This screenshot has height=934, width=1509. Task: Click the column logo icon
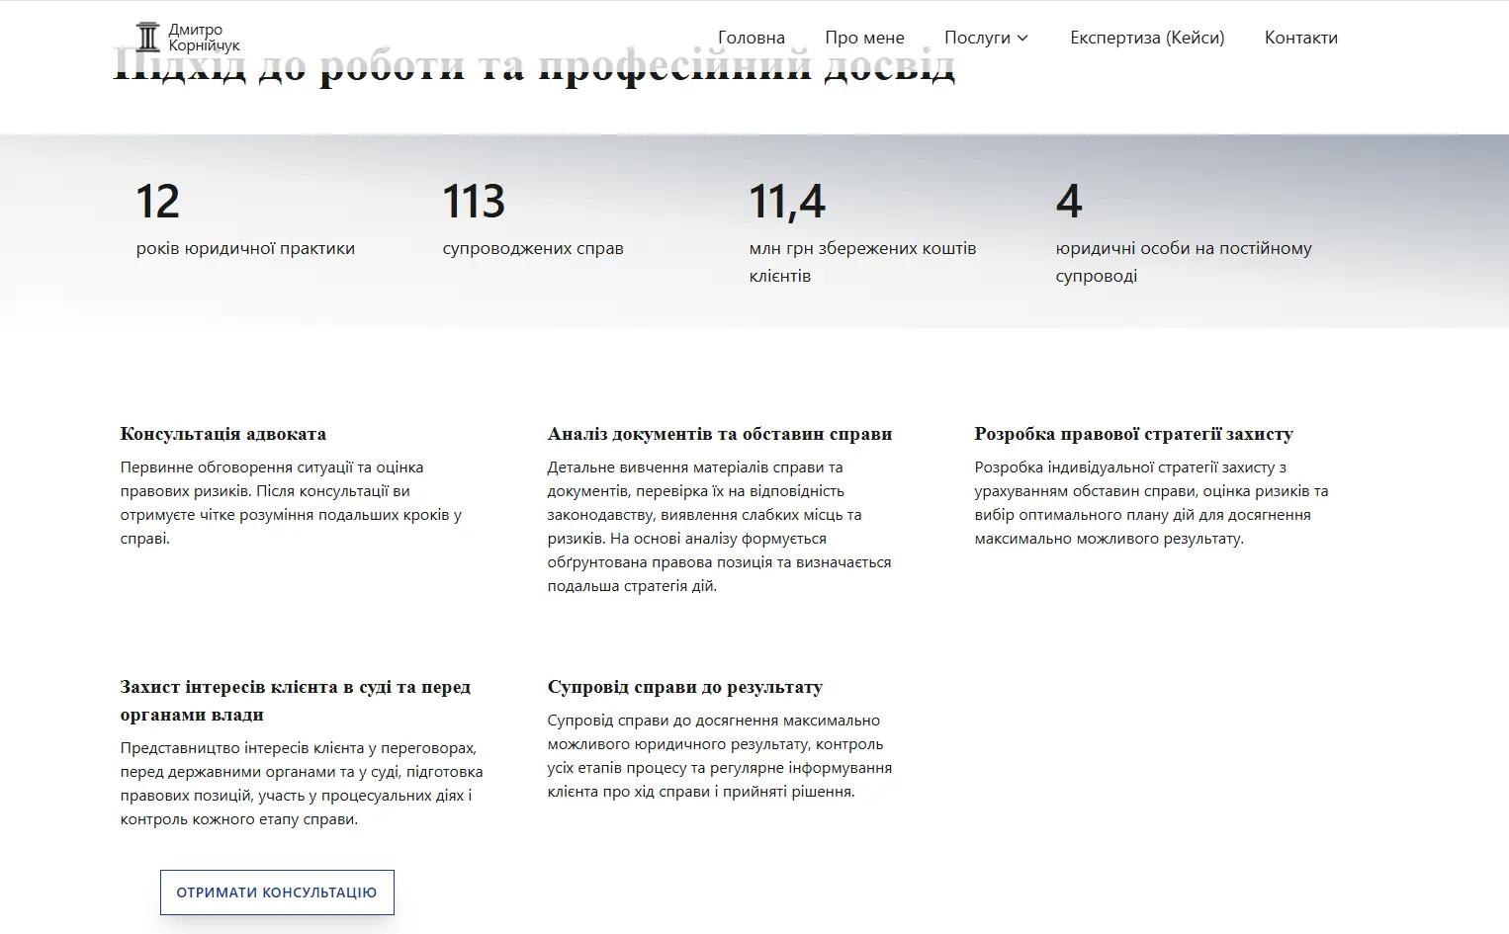[147, 38]
